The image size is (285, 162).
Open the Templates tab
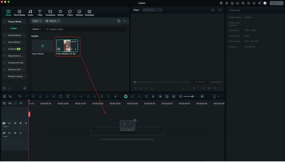tap(89, 13)
